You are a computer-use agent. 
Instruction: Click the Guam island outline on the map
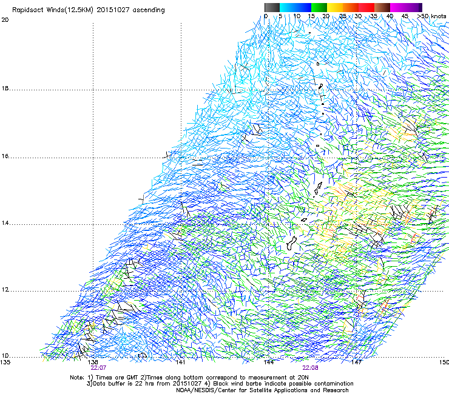[291, 243]
